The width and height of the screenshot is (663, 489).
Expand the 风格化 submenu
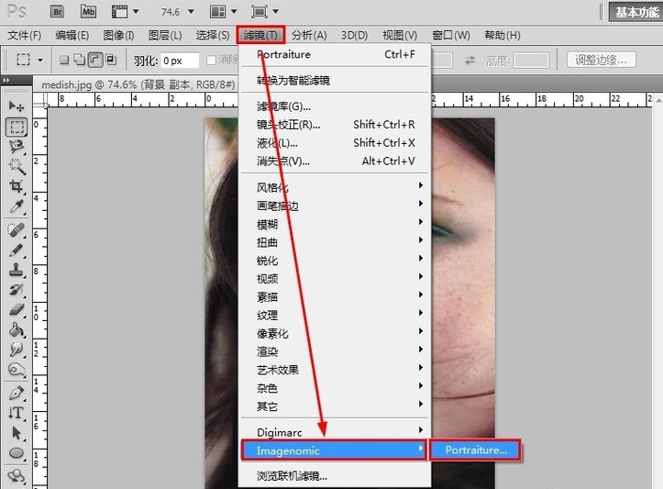point(337,186)
